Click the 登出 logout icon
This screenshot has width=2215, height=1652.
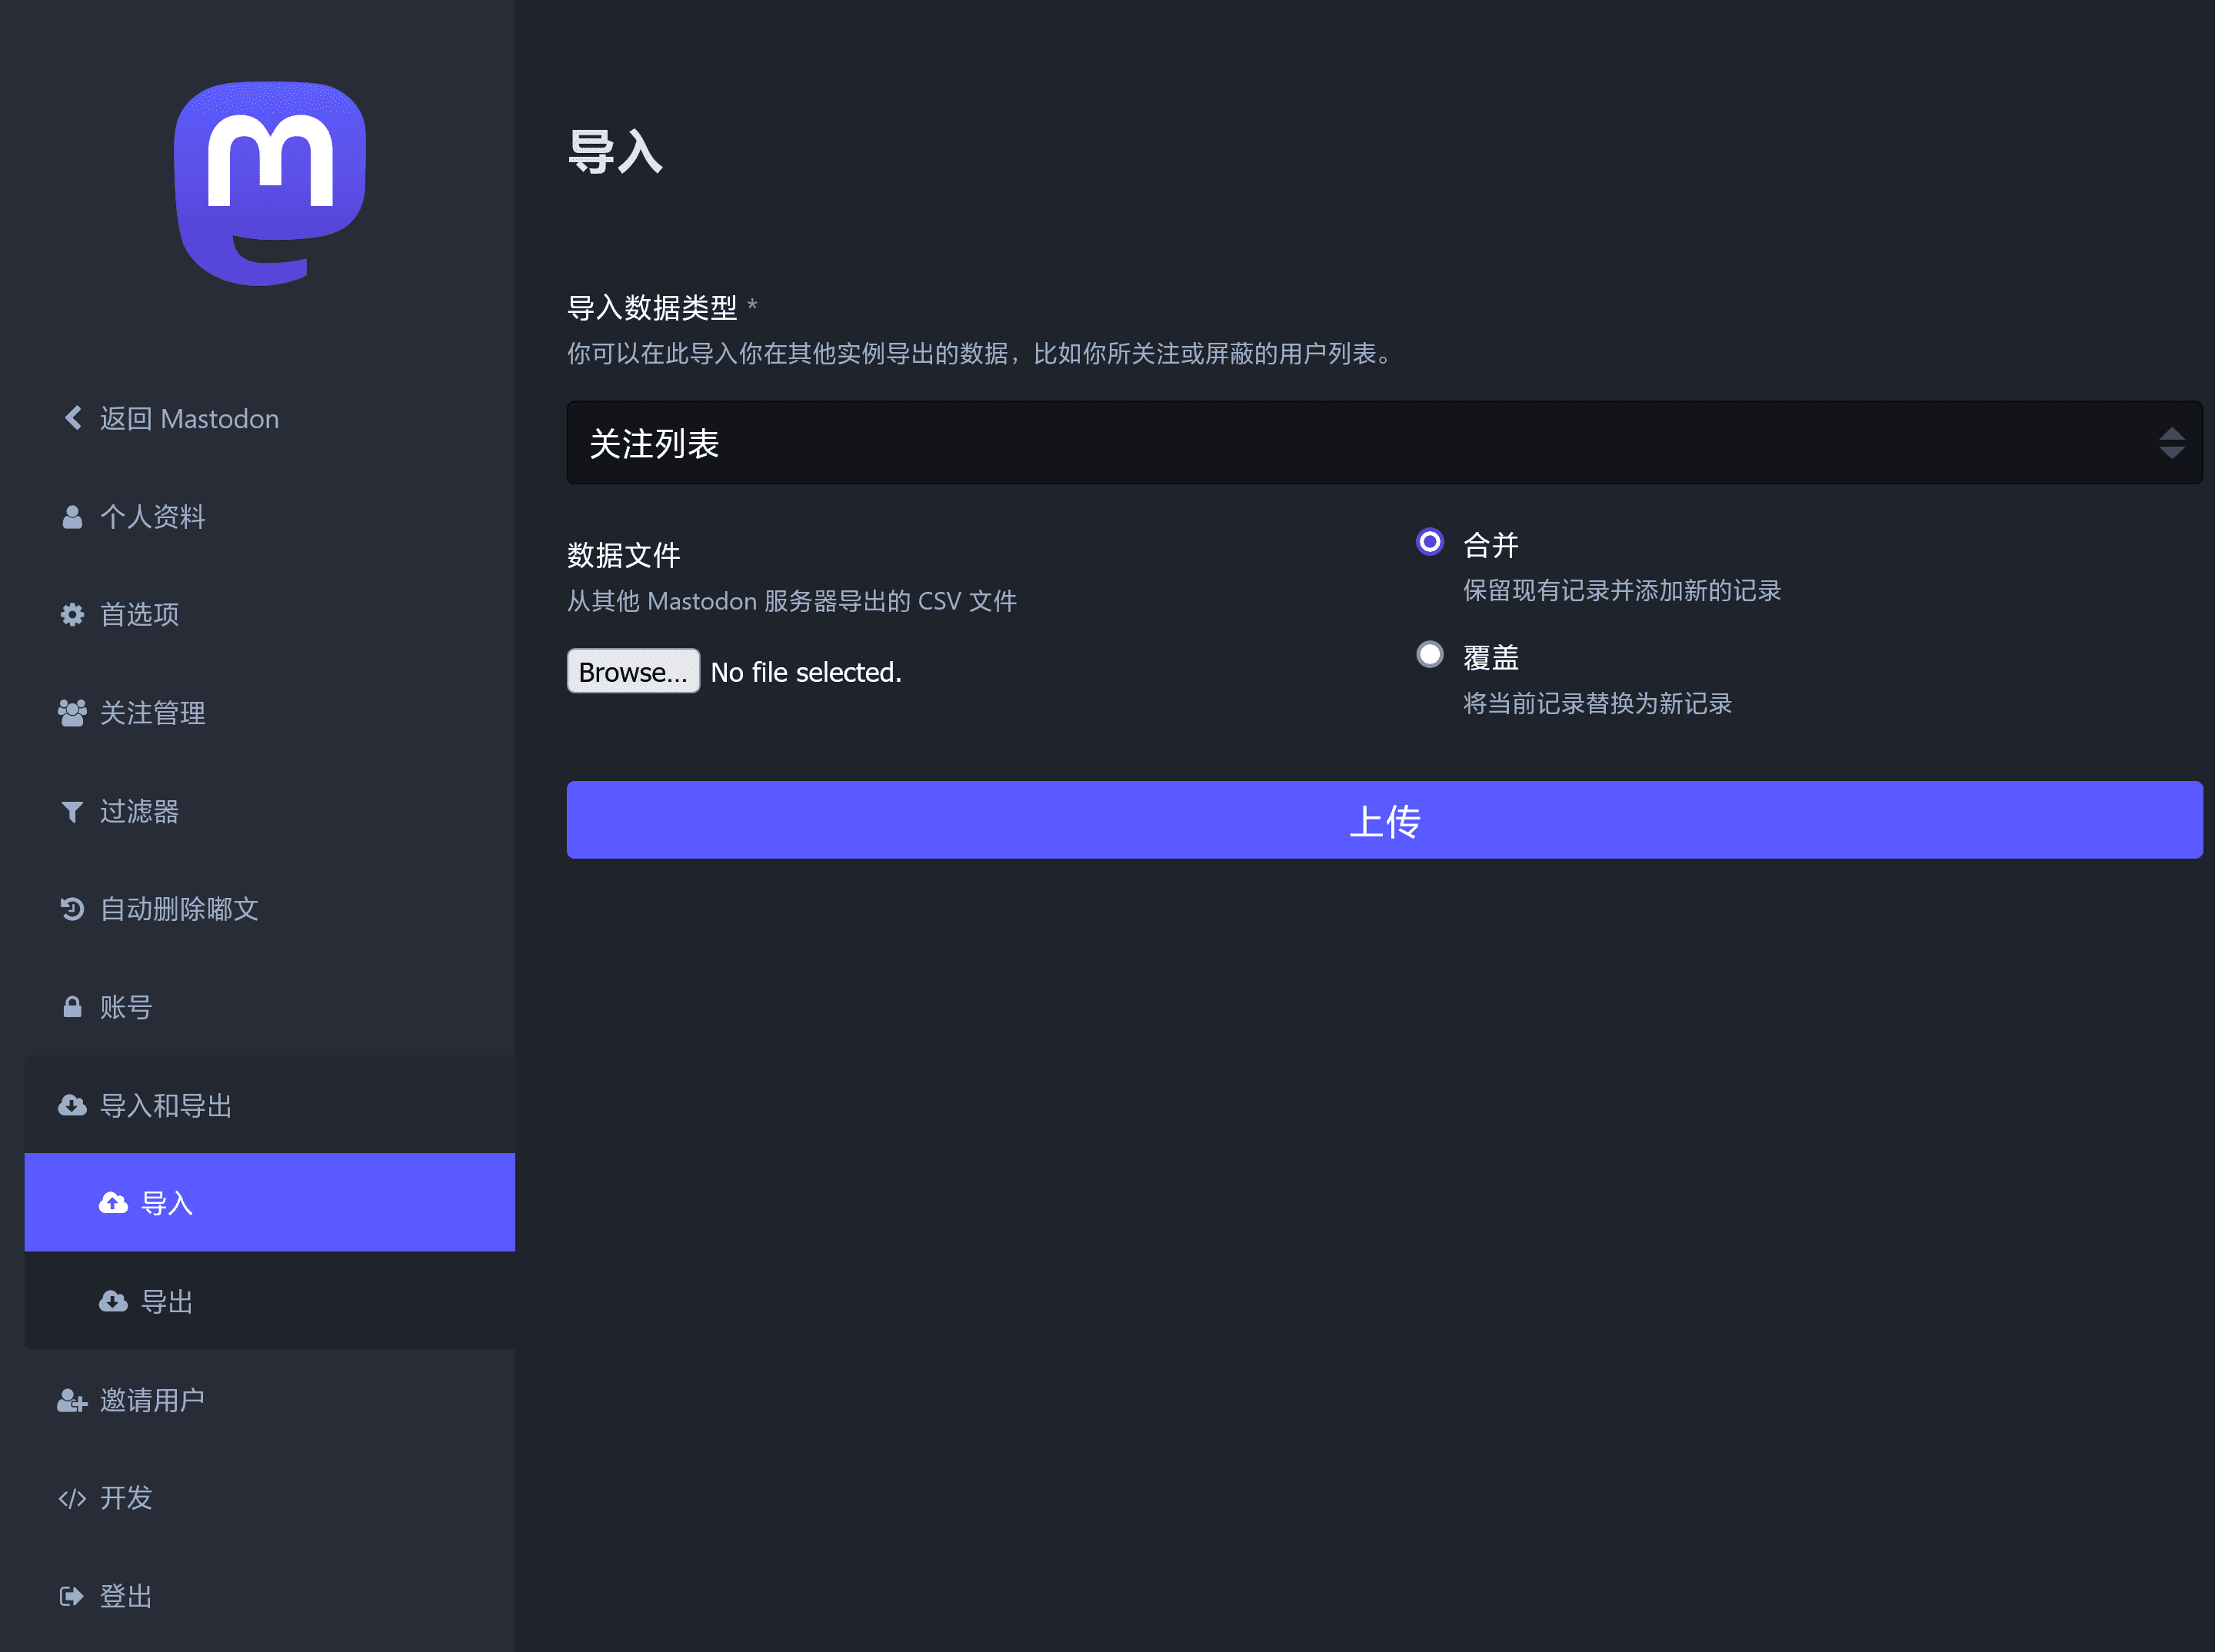point(72,1595)
